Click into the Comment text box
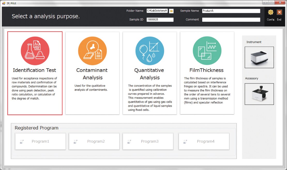 (x=231, y=20)
